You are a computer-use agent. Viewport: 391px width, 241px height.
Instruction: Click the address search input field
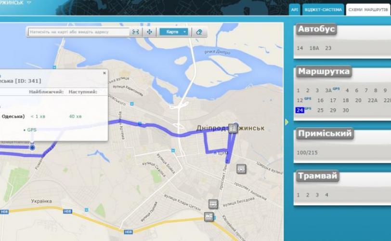pyautogui.click(x=79, y=32)
